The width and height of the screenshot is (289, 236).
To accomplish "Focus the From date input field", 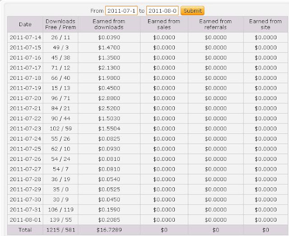I will click(121, 11).
